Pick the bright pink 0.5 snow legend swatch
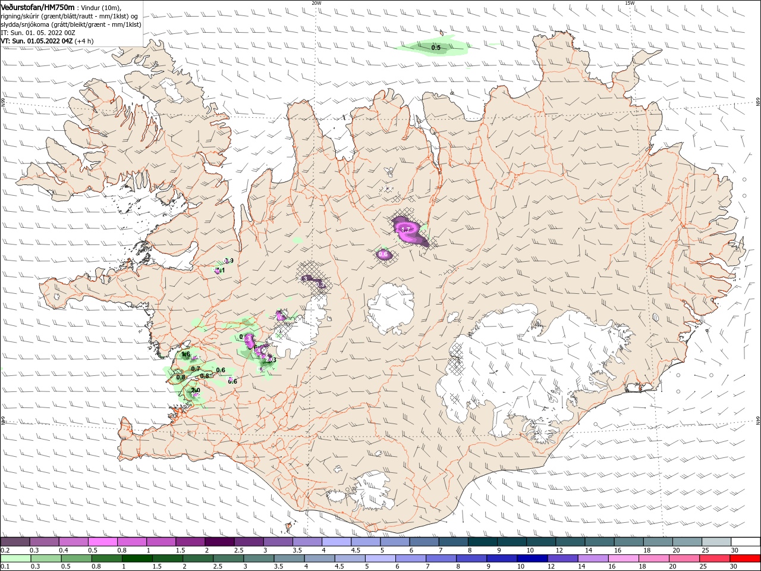761x571 pixels. click(x=102, y=542)
